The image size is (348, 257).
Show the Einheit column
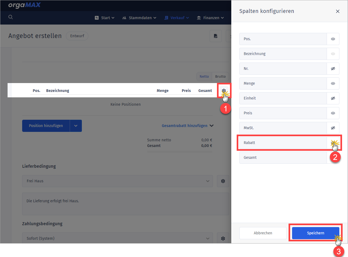point(333,98)
